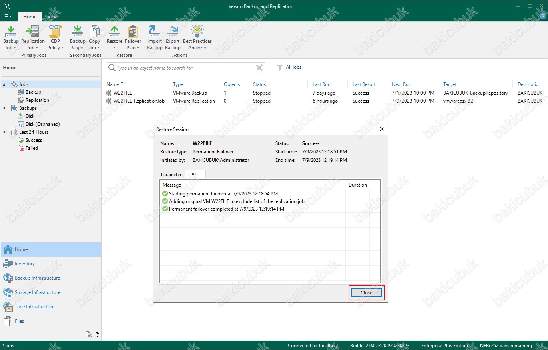
Task: Click 'NFR: 252 days remaining' status text
Action: coord(506,346)
